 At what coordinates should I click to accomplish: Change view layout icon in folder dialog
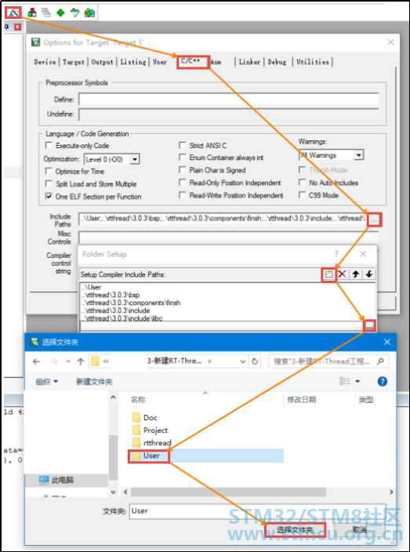pyautogui.click(x=344, y=382)
